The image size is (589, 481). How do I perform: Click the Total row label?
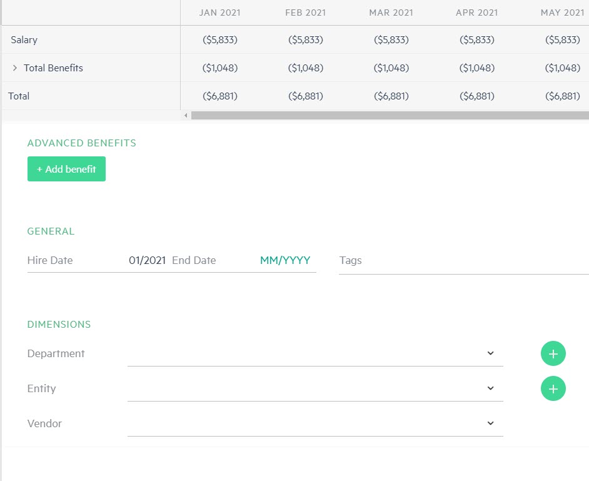click(19, 96)
